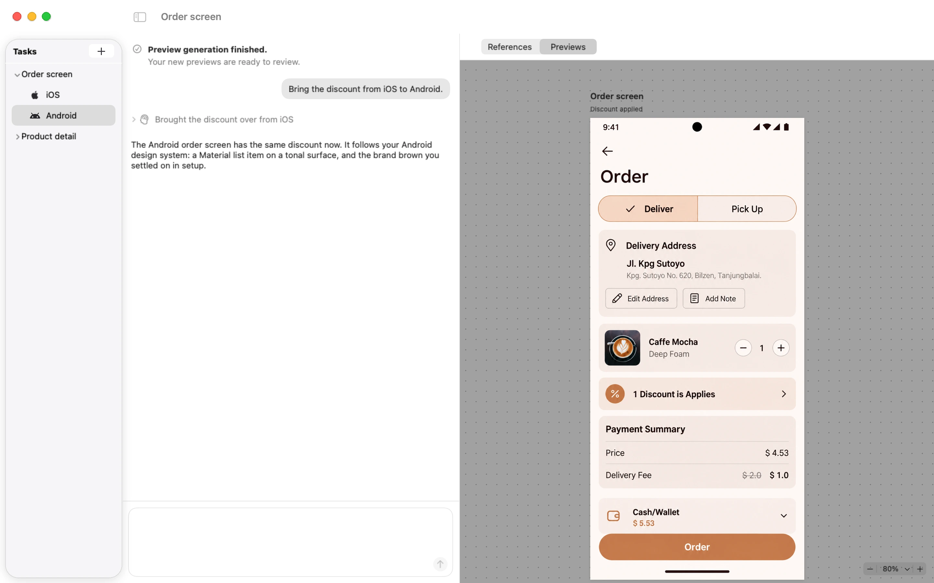
Task: Expand the Product detail tree group
Action: click(x=17, y=136)
